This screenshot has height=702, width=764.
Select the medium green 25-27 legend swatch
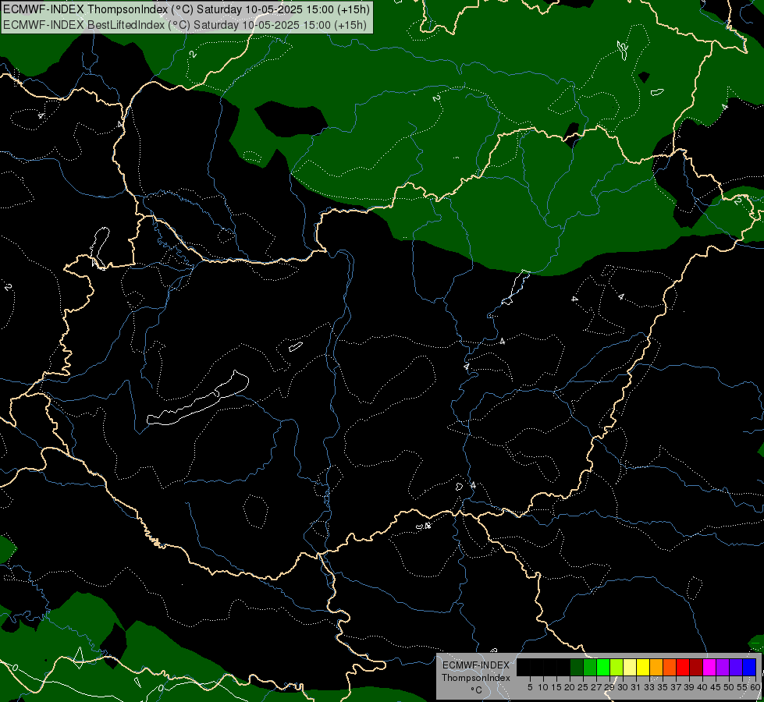590,667
